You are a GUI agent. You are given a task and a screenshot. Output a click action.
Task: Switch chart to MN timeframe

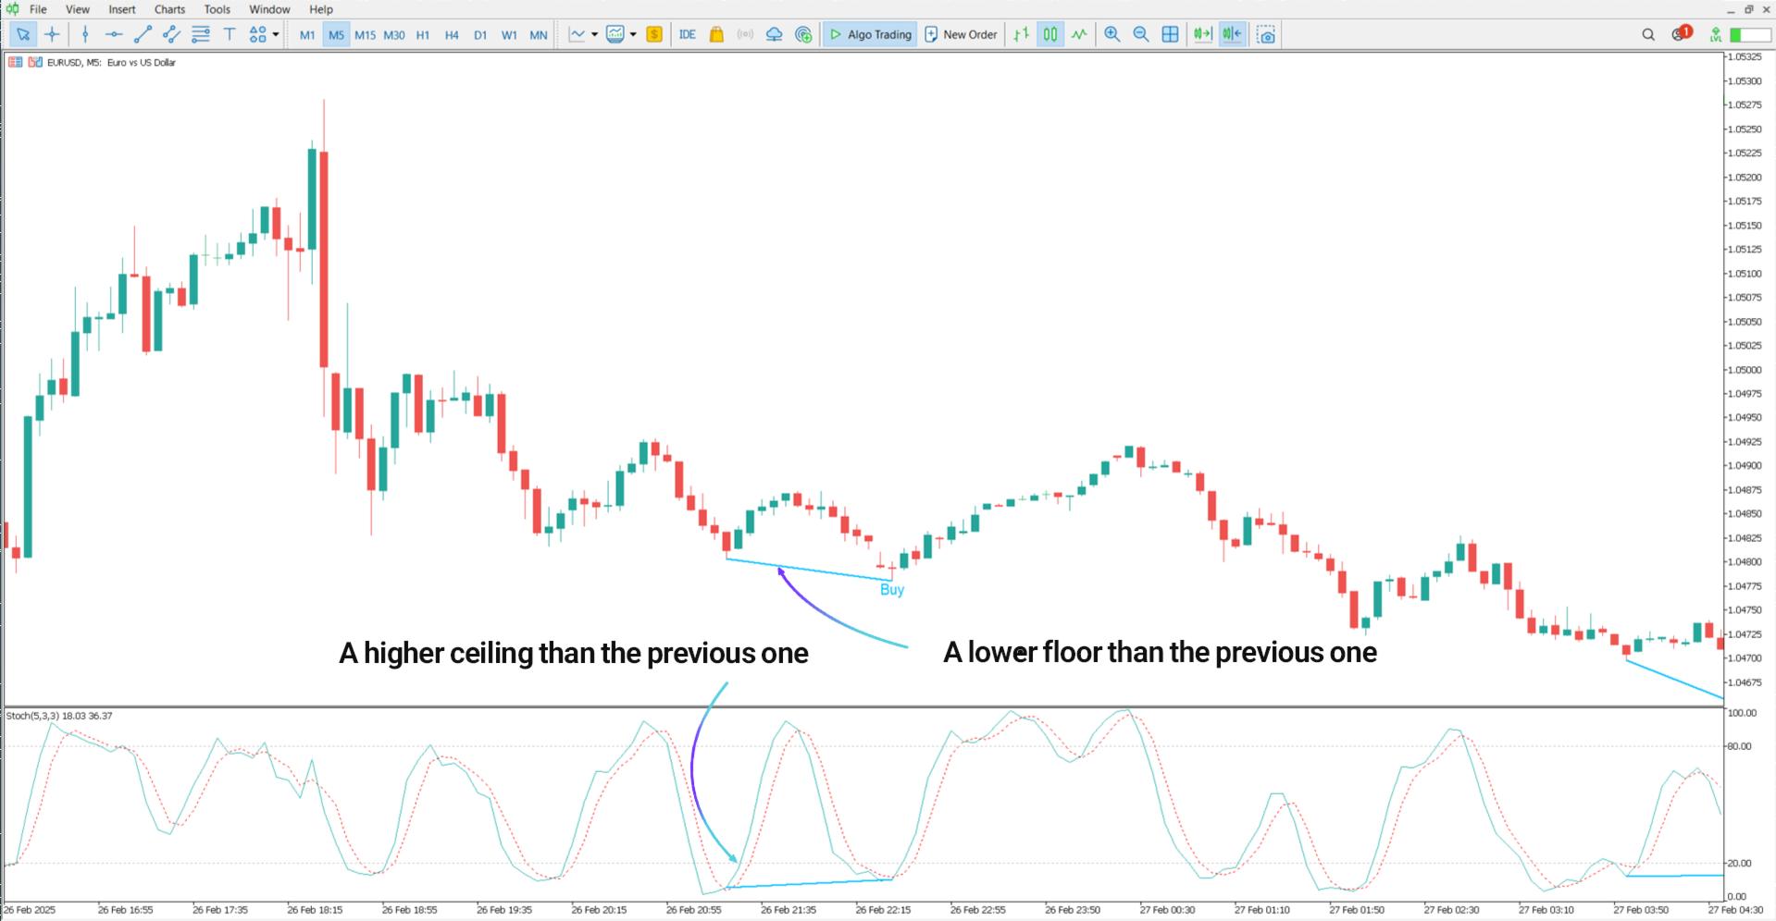coord(539,35)
